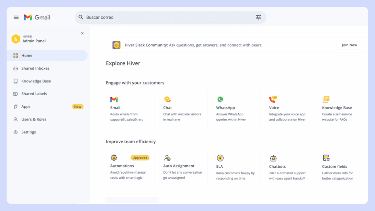Screen dimensions: 375x211
Task: Click the SLA lightning bolt icon
Action: tap(220, 158)
